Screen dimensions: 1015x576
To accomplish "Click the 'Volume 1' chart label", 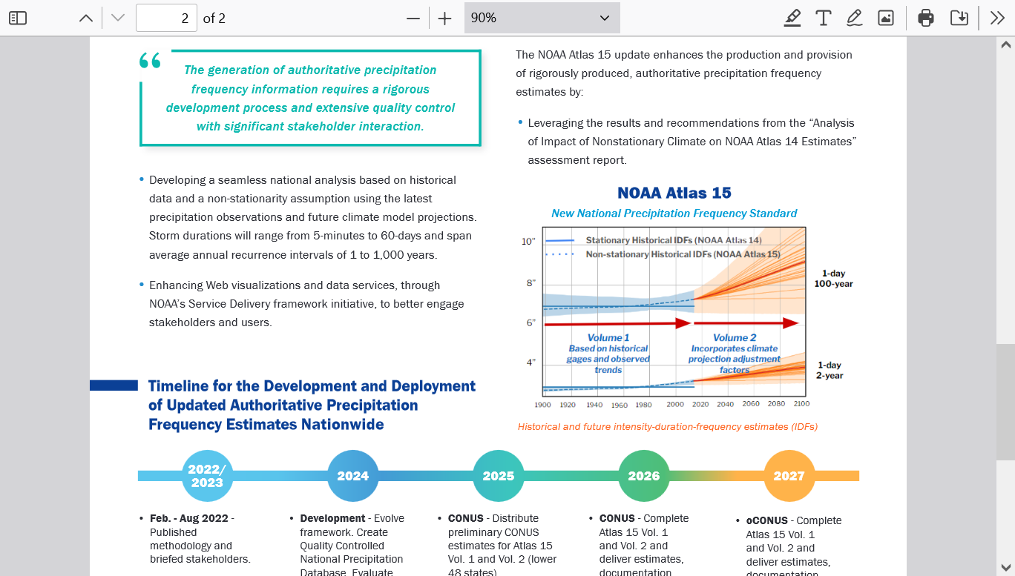I will 608,337.
